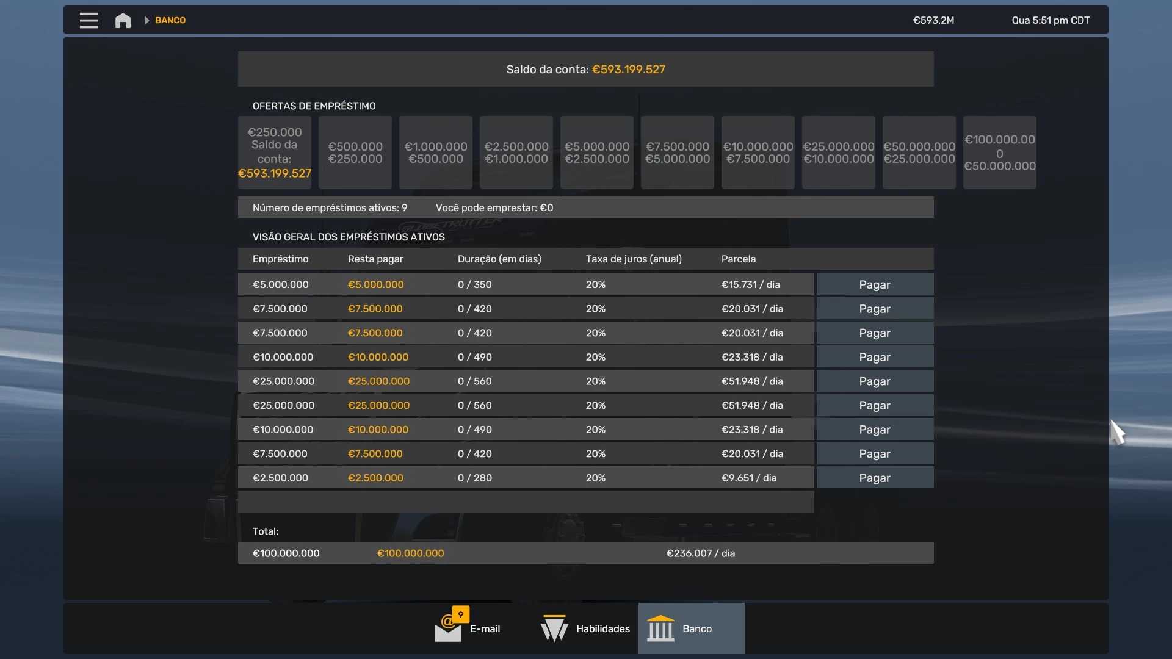Click the Banco building icon
Image resolution: width=1172 pixels, height=659 pixels.
tap(660, 628)
